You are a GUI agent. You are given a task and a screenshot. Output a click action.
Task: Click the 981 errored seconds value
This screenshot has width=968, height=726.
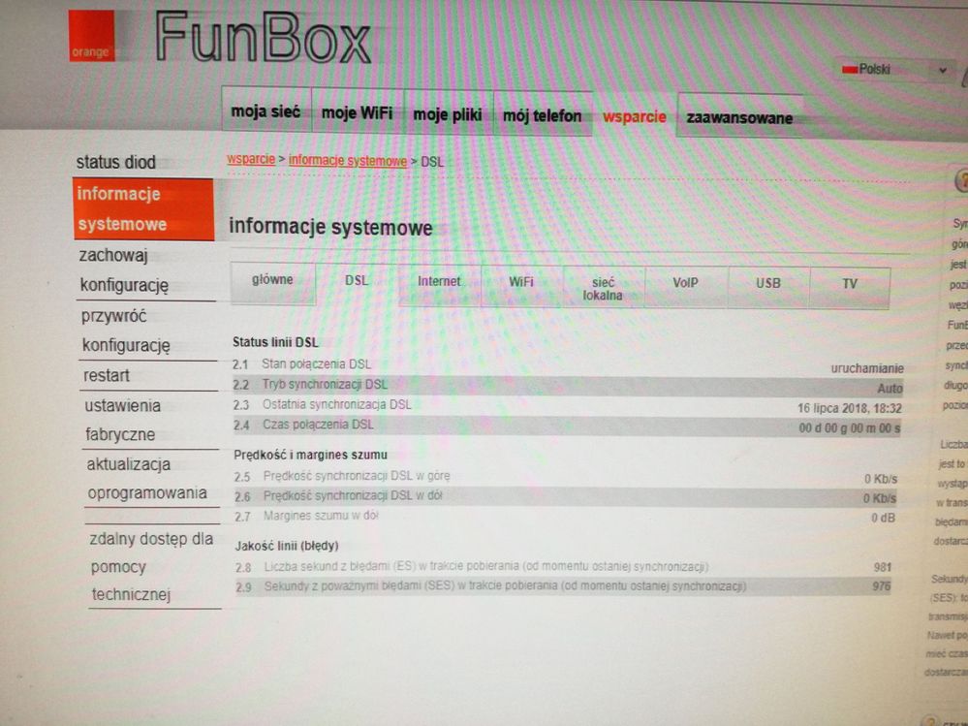point(882,567)
